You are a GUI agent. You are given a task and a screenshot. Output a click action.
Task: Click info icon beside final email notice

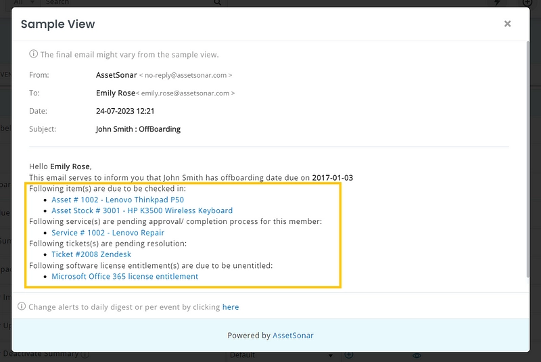point(33,54)
